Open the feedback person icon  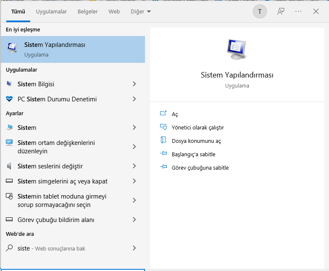[x=281, y=11]
